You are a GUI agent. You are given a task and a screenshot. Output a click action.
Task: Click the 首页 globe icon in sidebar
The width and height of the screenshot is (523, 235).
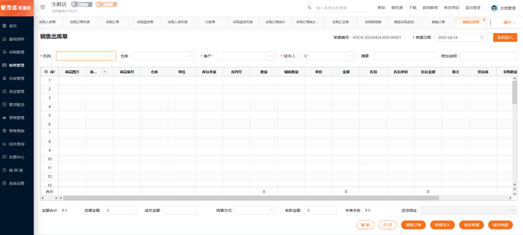(4, 26)
